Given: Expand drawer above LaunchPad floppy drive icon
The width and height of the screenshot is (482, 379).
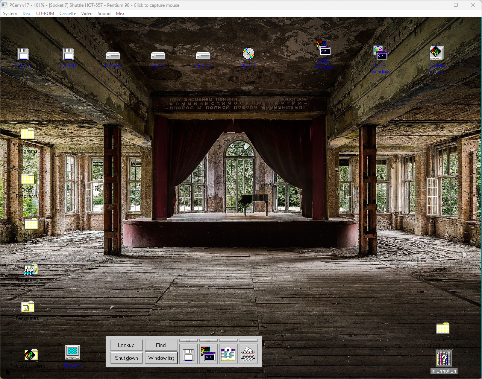Looking at the screenshot, I should (x=188, y=340).
